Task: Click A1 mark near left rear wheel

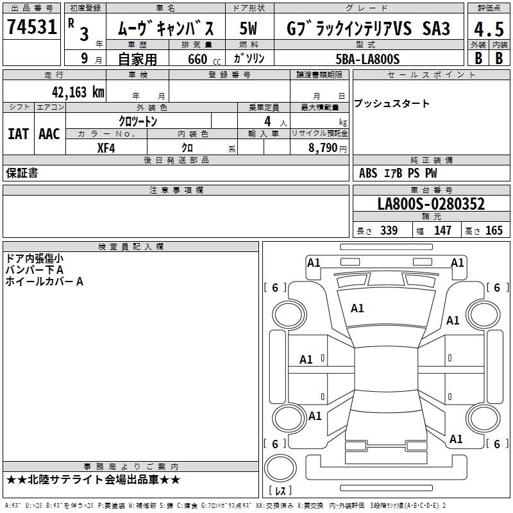Action: (x=315, y=416)
